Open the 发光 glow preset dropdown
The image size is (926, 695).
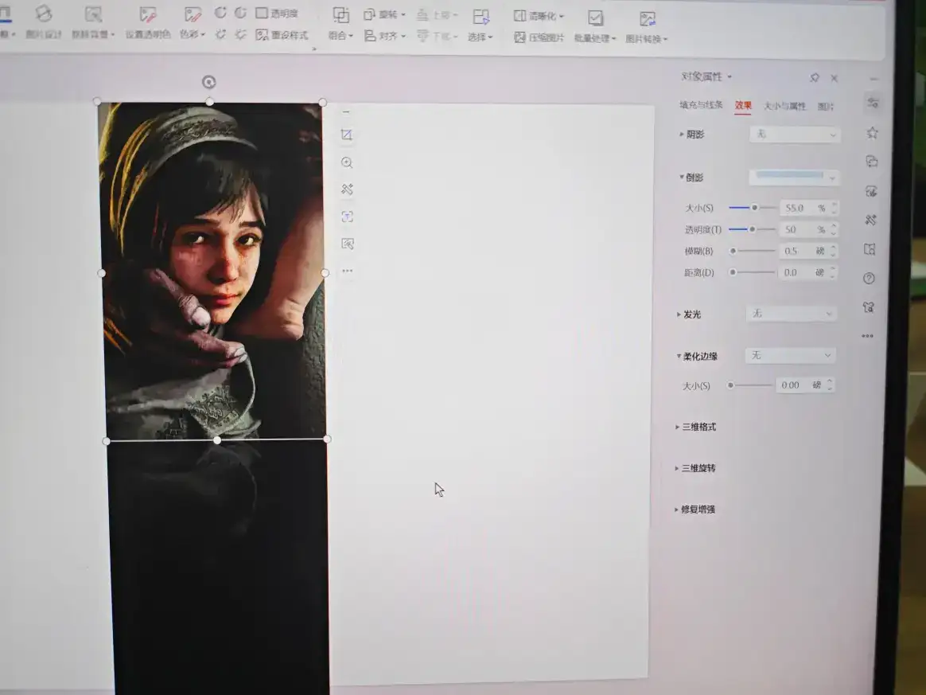791,314
